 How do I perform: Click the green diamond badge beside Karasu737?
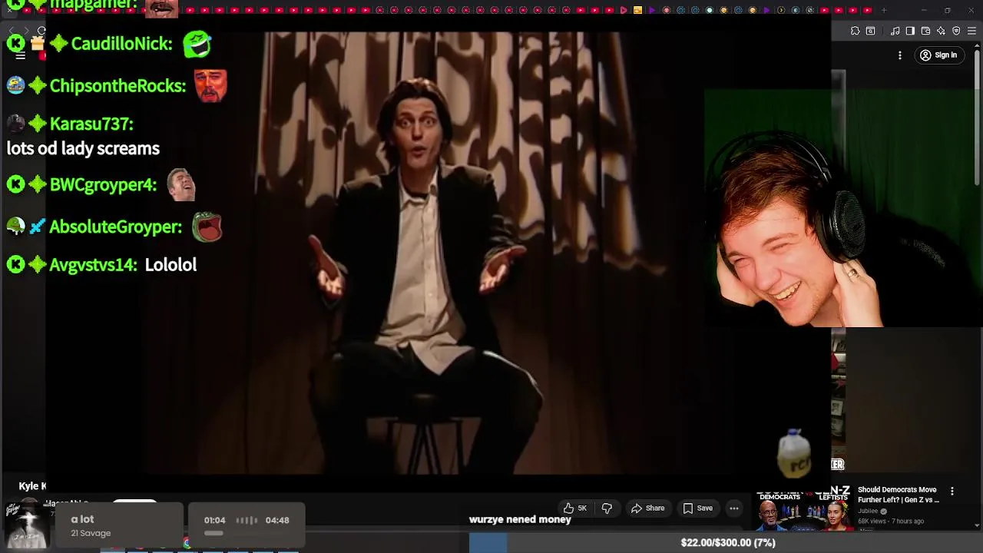38,124
